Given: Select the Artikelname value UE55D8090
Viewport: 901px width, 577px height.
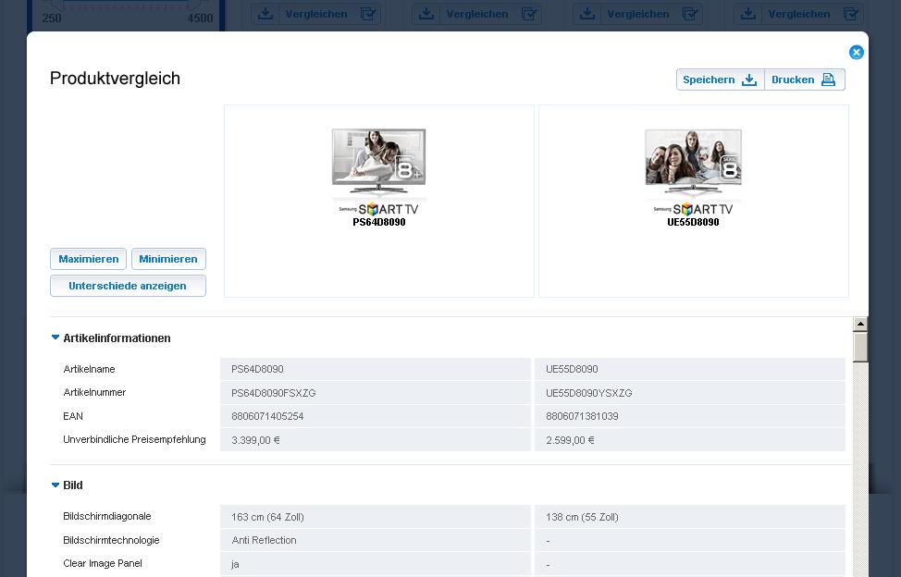Looking at the screenshot, I should tap(572, 369).
